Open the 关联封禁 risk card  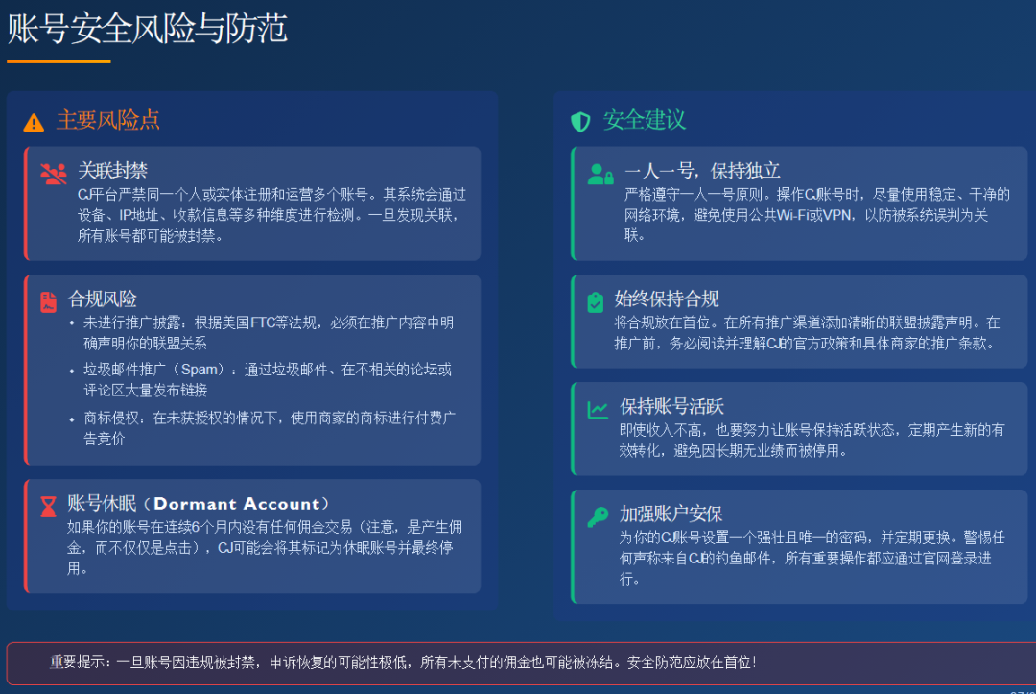coord(254,202)
